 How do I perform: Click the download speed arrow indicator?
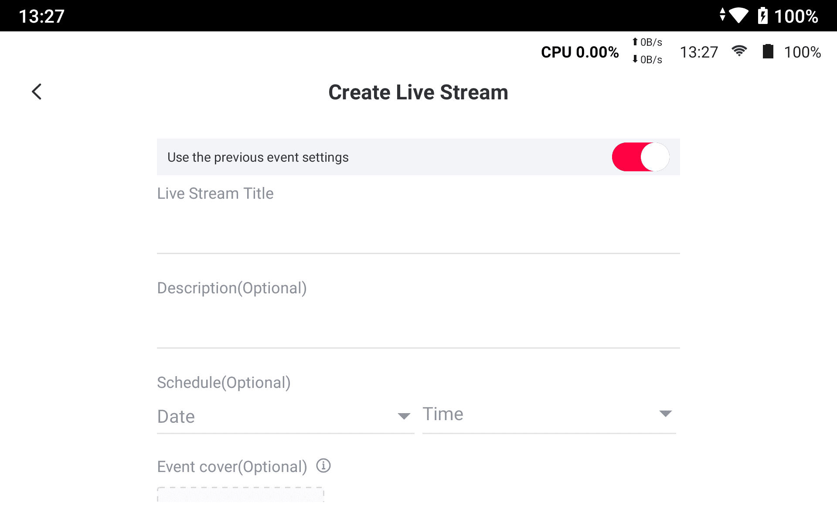[x=635, y=59]
